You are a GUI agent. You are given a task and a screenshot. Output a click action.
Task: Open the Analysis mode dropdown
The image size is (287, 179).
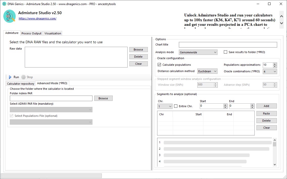click(x=198, y=52)
